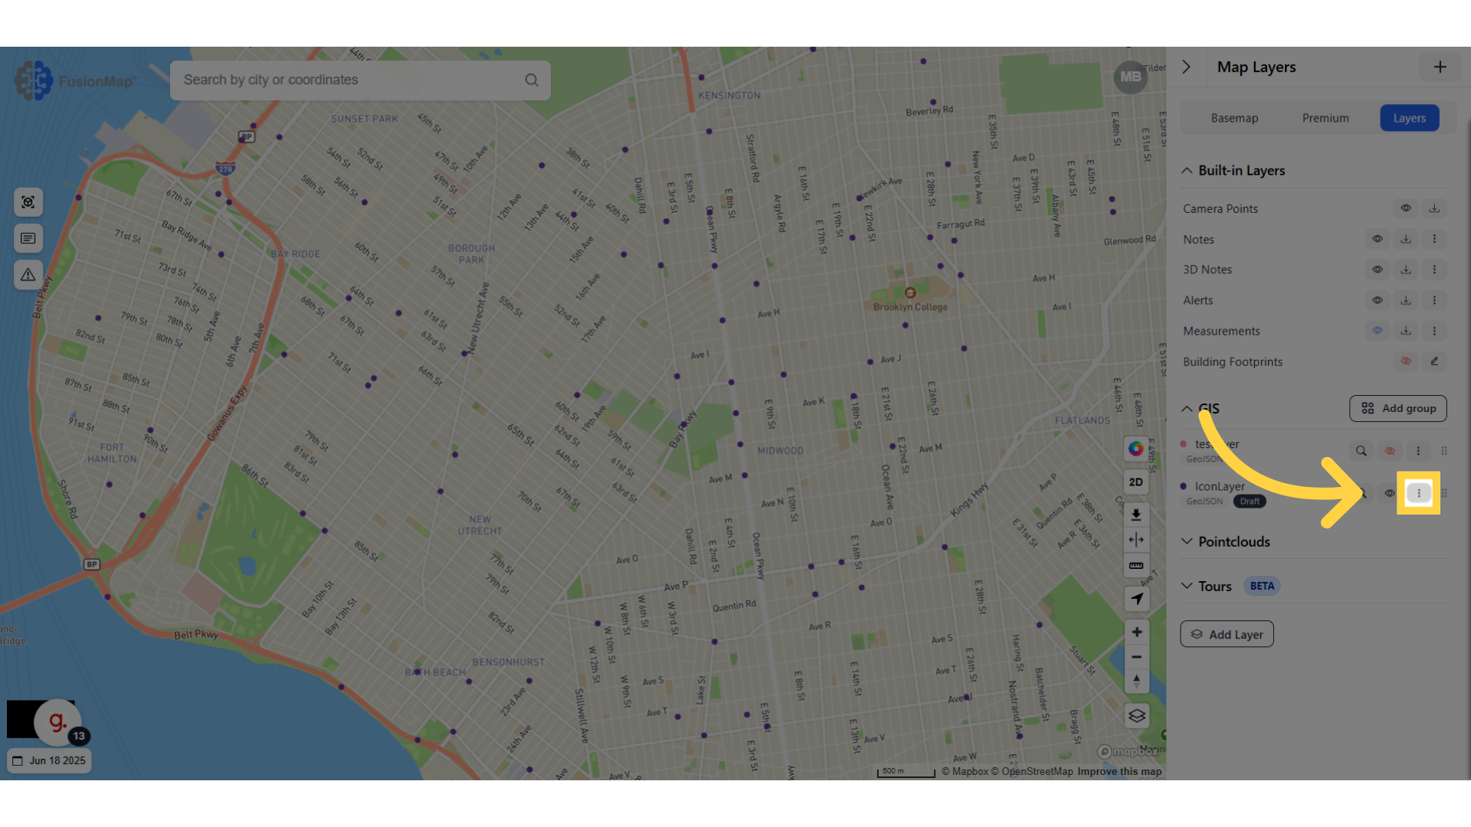Click the Add group button
The image size is (1471, 827).
1397,409
